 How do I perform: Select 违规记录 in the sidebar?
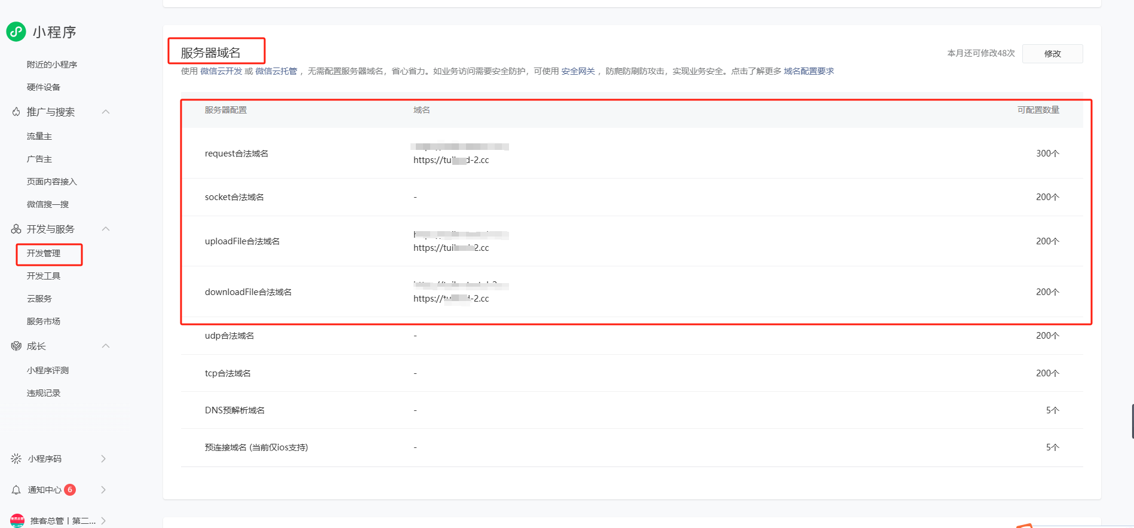point(44,393)
